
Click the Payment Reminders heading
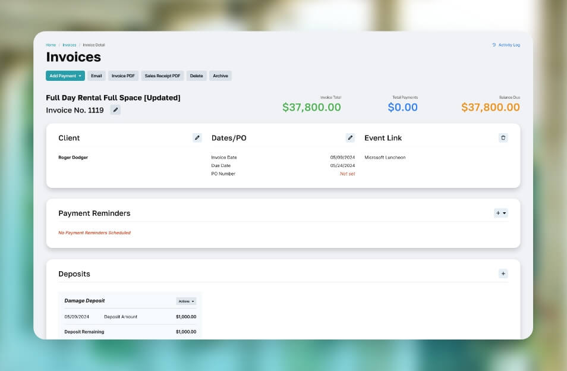(94, 213)
